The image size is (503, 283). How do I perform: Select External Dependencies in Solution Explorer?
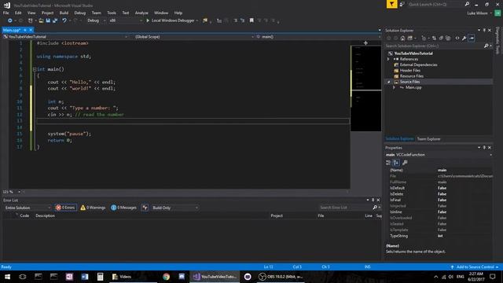click(x=418, y=64)
